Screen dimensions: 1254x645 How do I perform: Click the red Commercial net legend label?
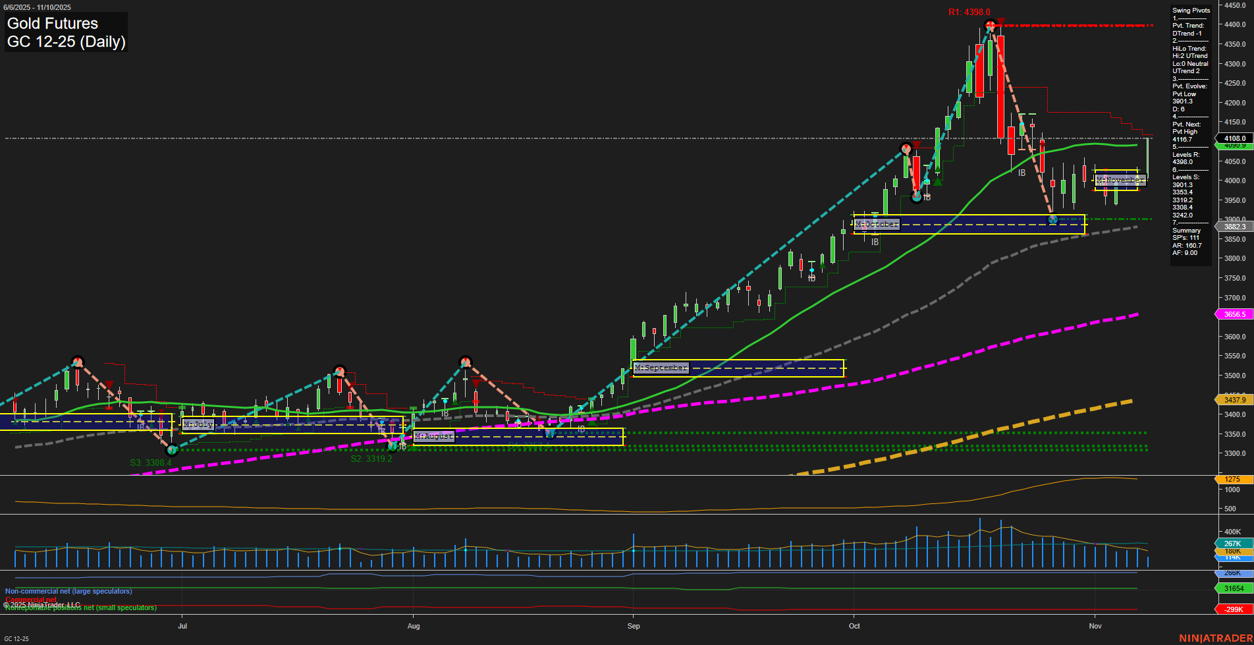click(x=31, y=600)
